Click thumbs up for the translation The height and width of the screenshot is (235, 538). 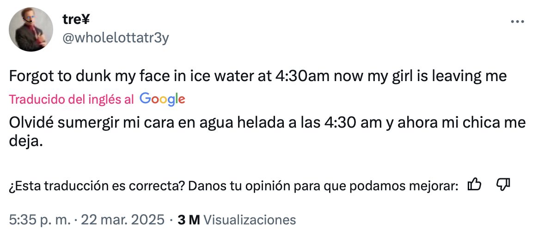[475, 185]
